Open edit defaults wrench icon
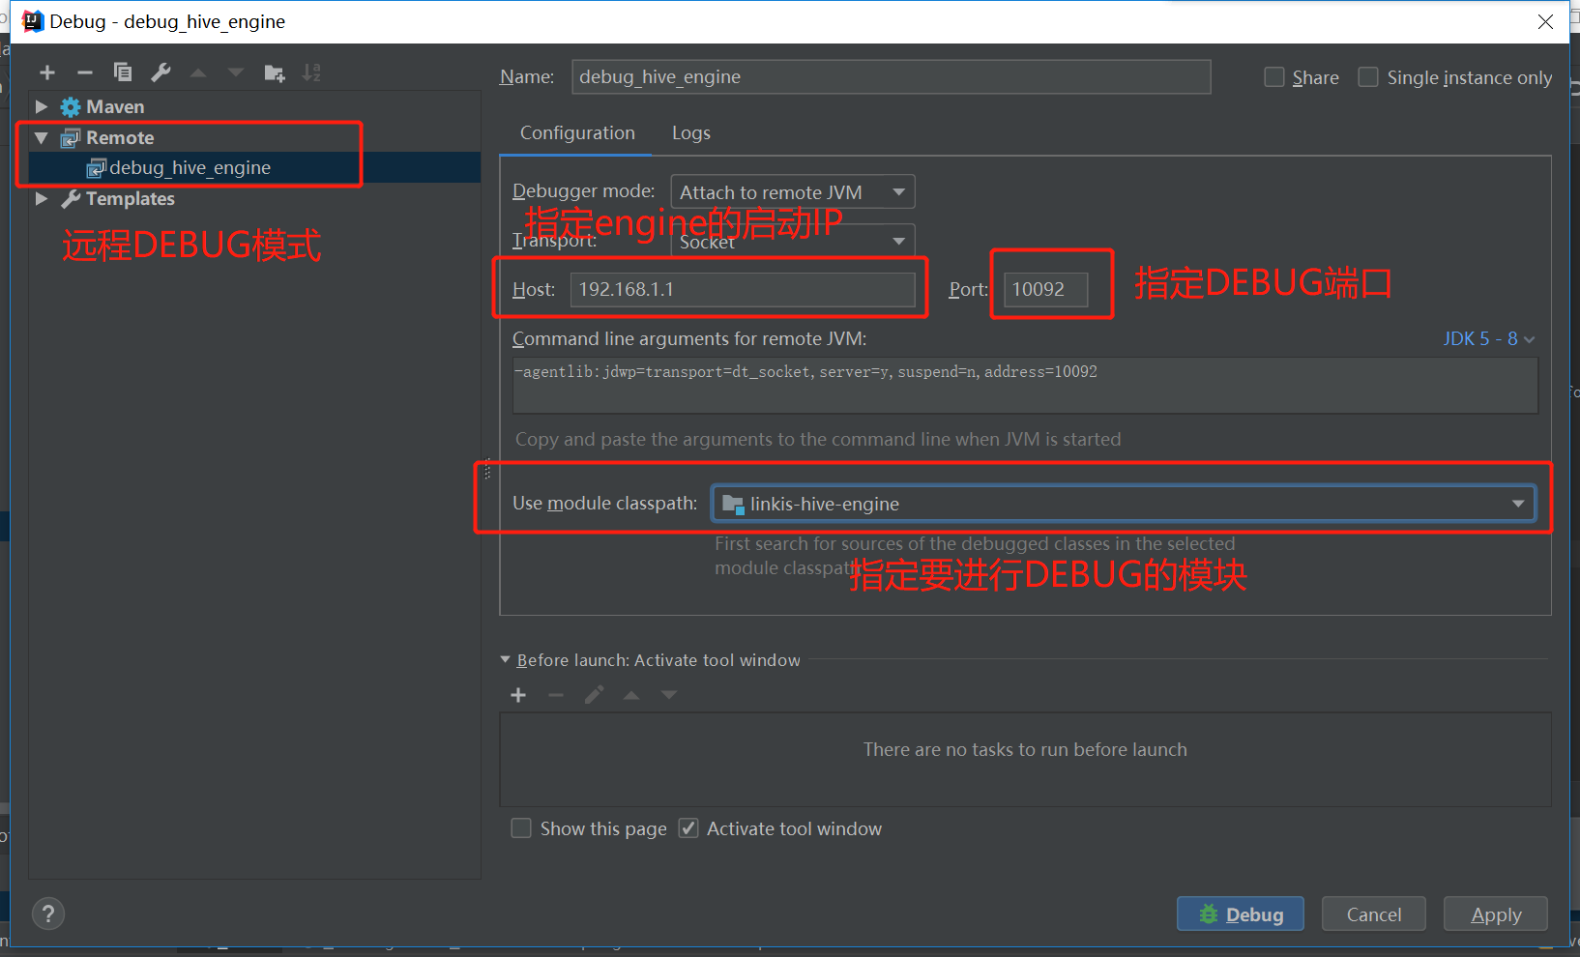 tap(161, 72)
